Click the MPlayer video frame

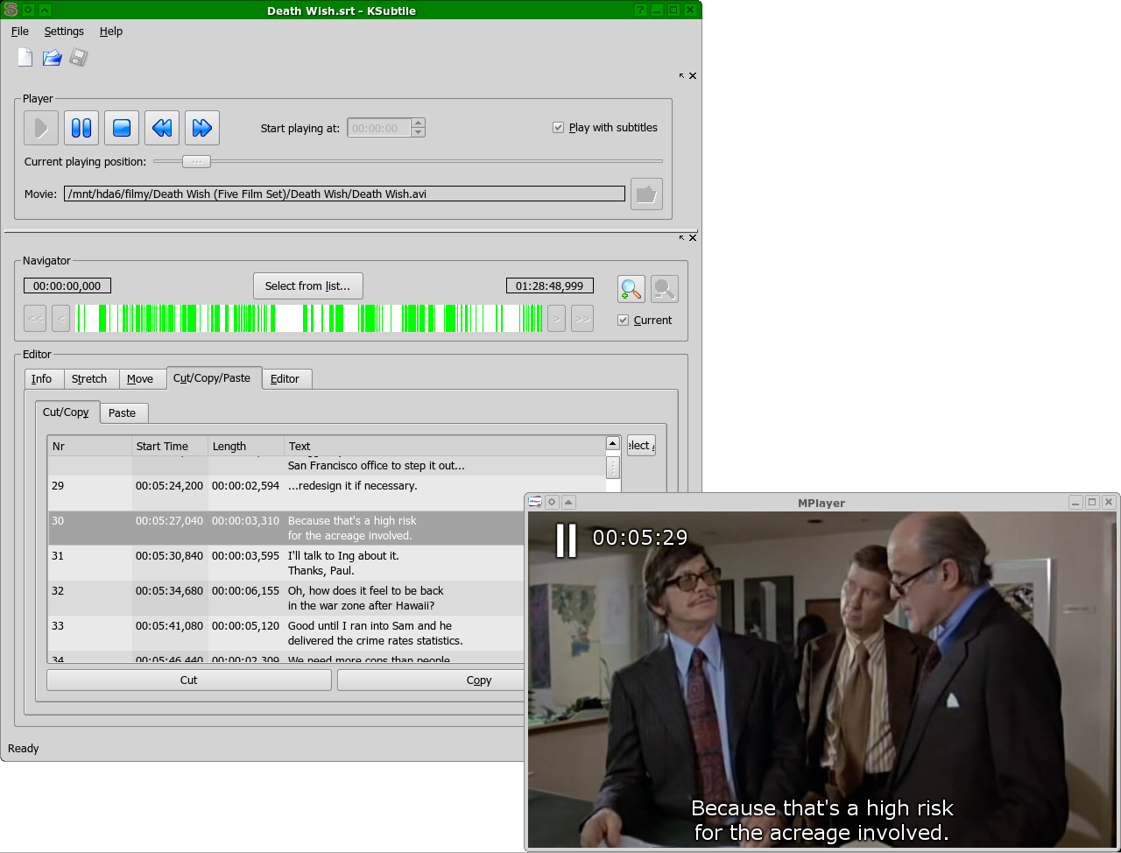tap(823, 680)
